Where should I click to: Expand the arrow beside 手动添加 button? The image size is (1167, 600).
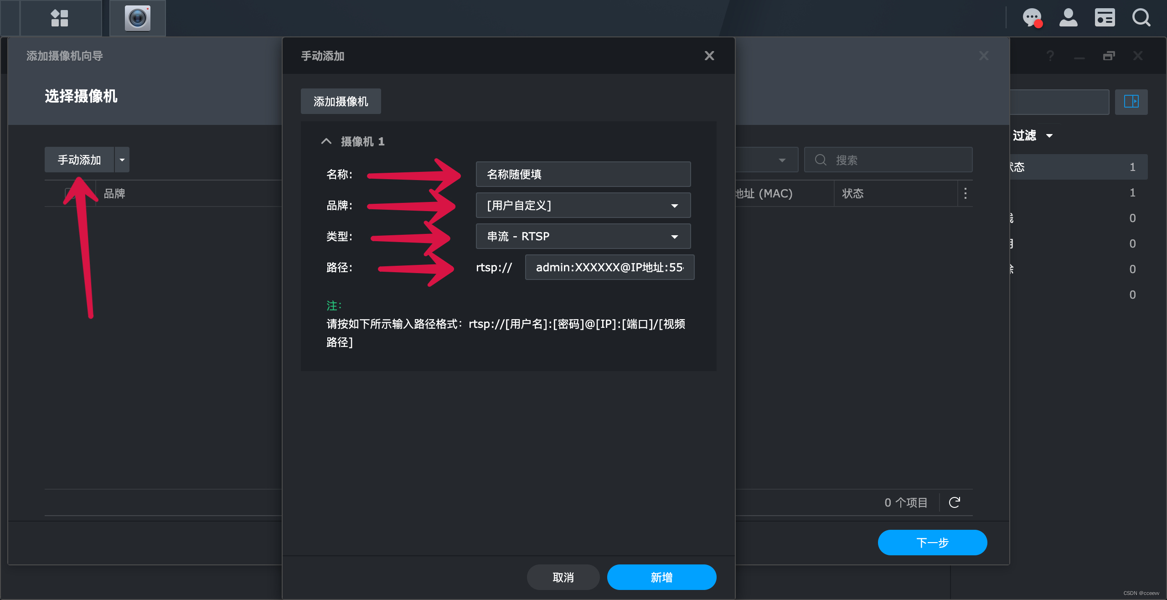[122, 160]
